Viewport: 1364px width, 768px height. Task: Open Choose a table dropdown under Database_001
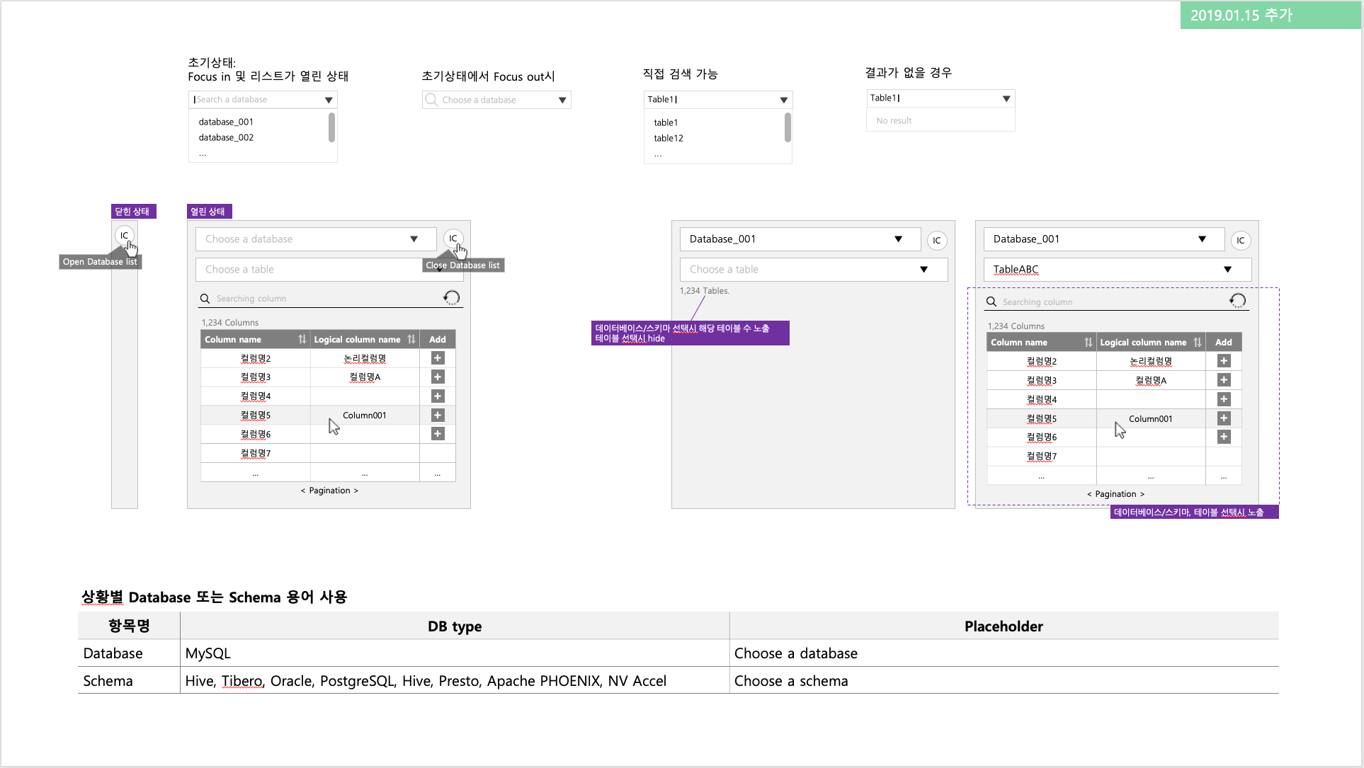(x=923, y=270)
